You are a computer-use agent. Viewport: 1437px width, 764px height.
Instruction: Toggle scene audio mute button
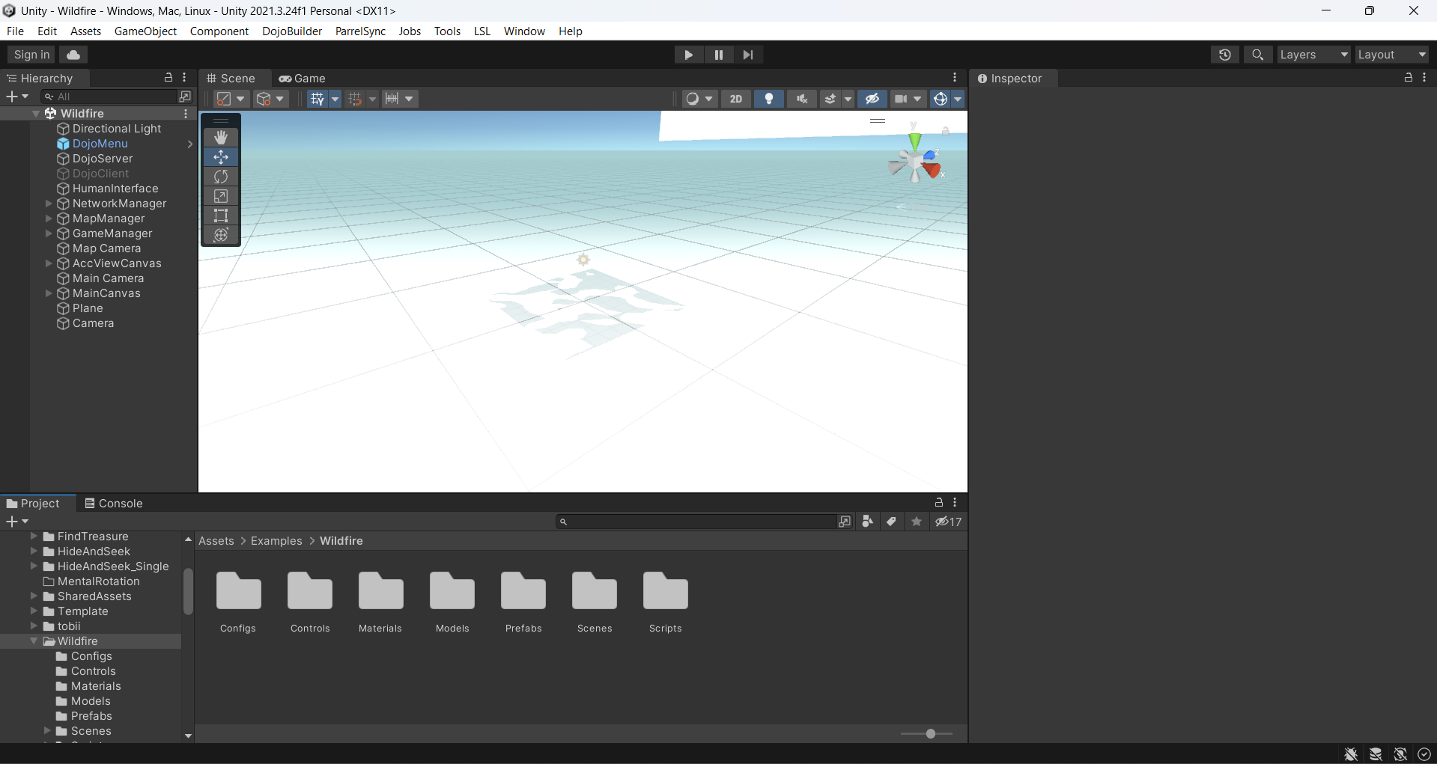tap(801, 99)
